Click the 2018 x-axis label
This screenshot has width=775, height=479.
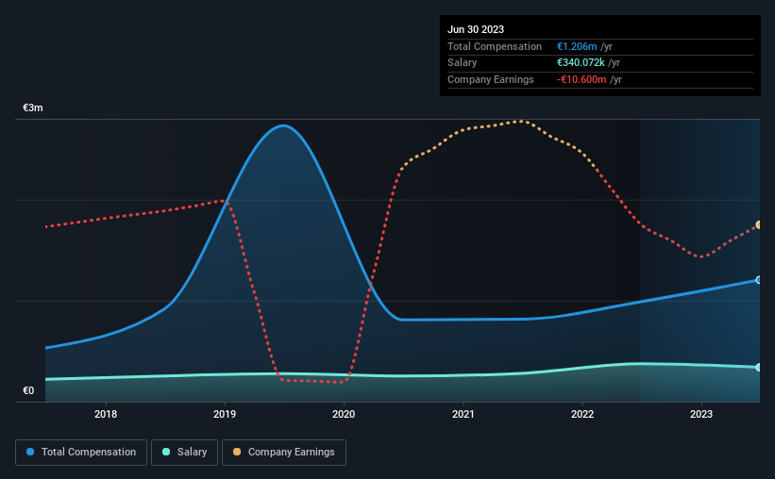tap(106, 414)
